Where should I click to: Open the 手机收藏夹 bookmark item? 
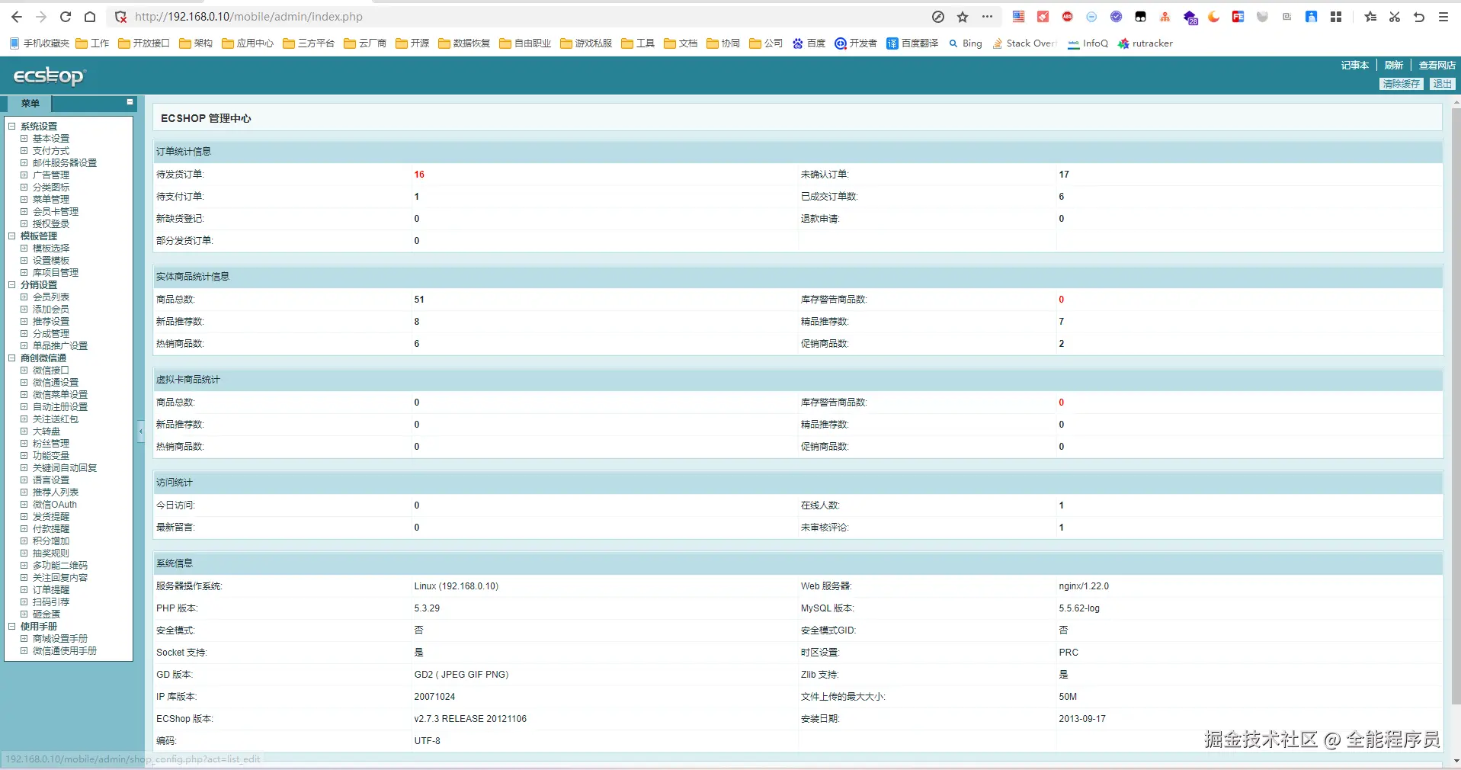[x=40, y=43]
